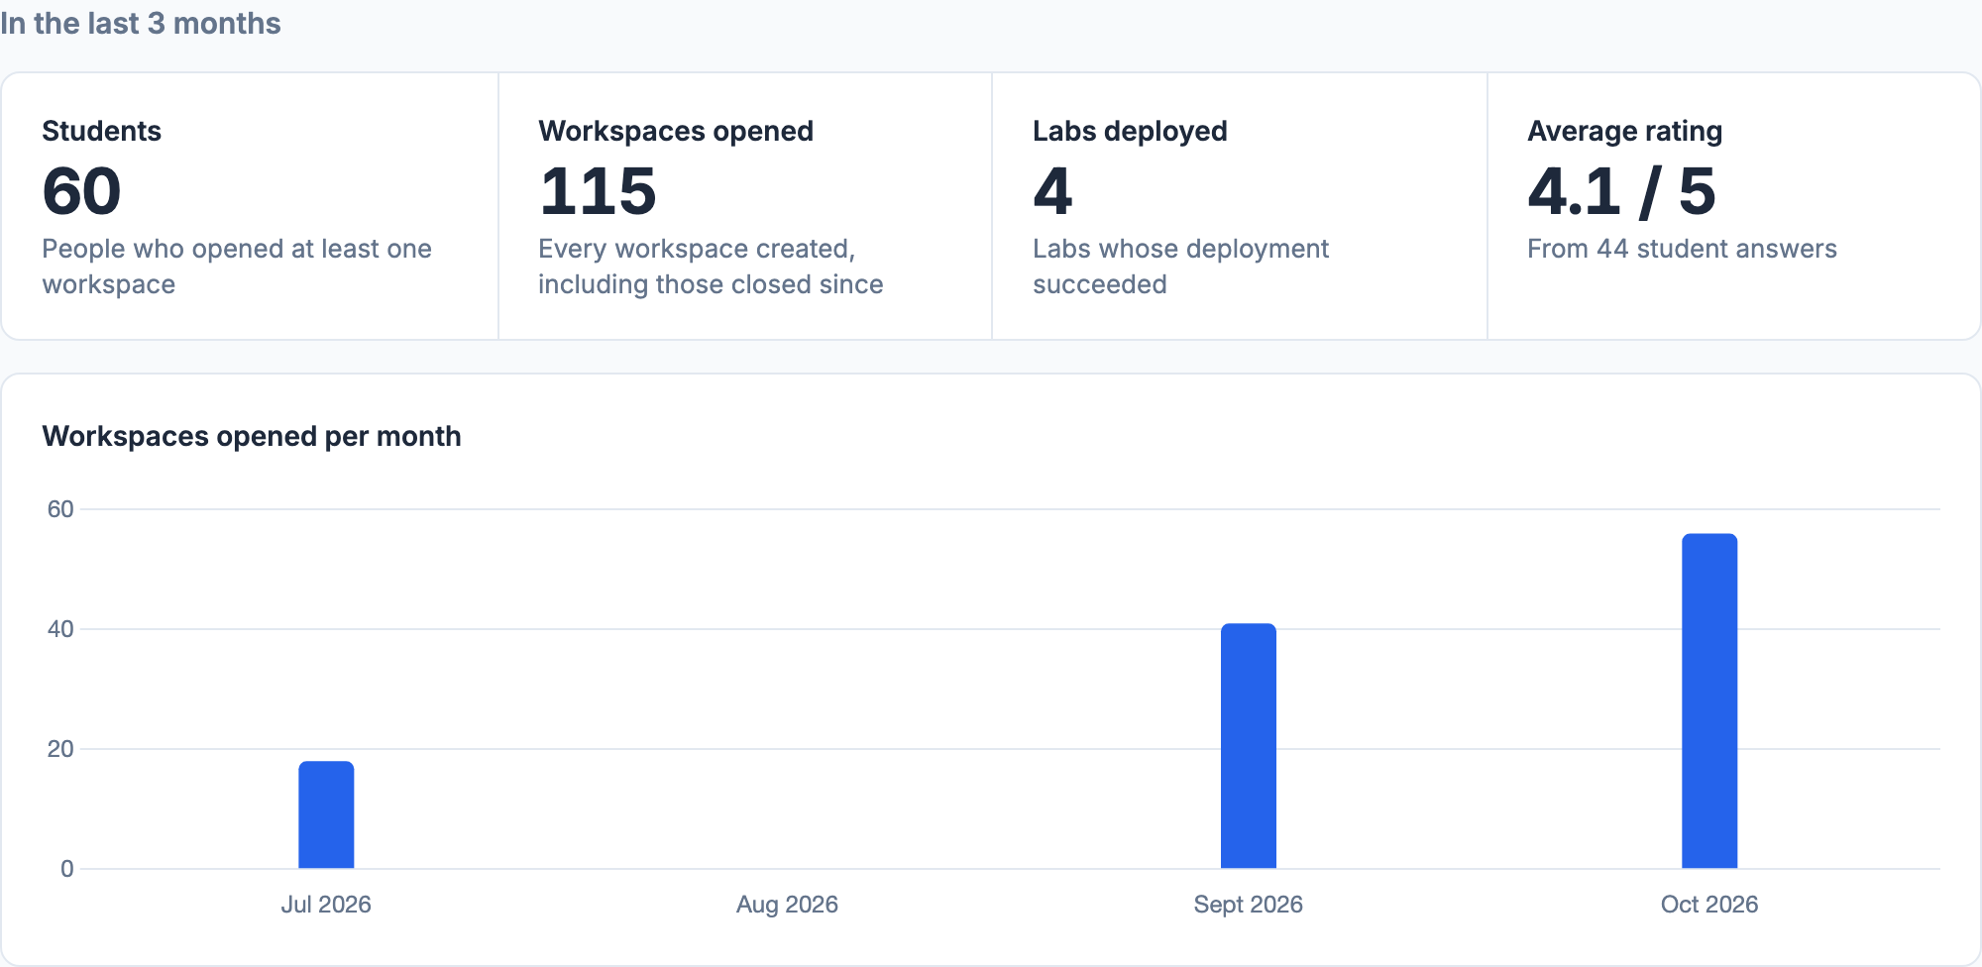Click the "Sept 2026" axis label
The image size is (1982, 967).
click(x=1249, y=904)
